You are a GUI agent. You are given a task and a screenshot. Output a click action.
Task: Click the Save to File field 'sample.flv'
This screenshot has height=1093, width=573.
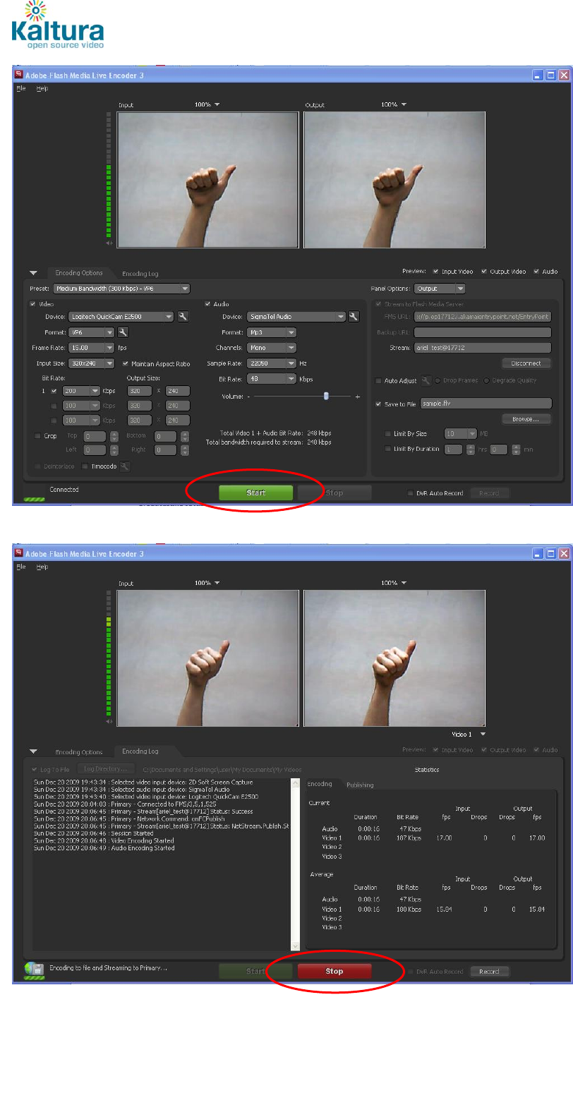point(485,404)
